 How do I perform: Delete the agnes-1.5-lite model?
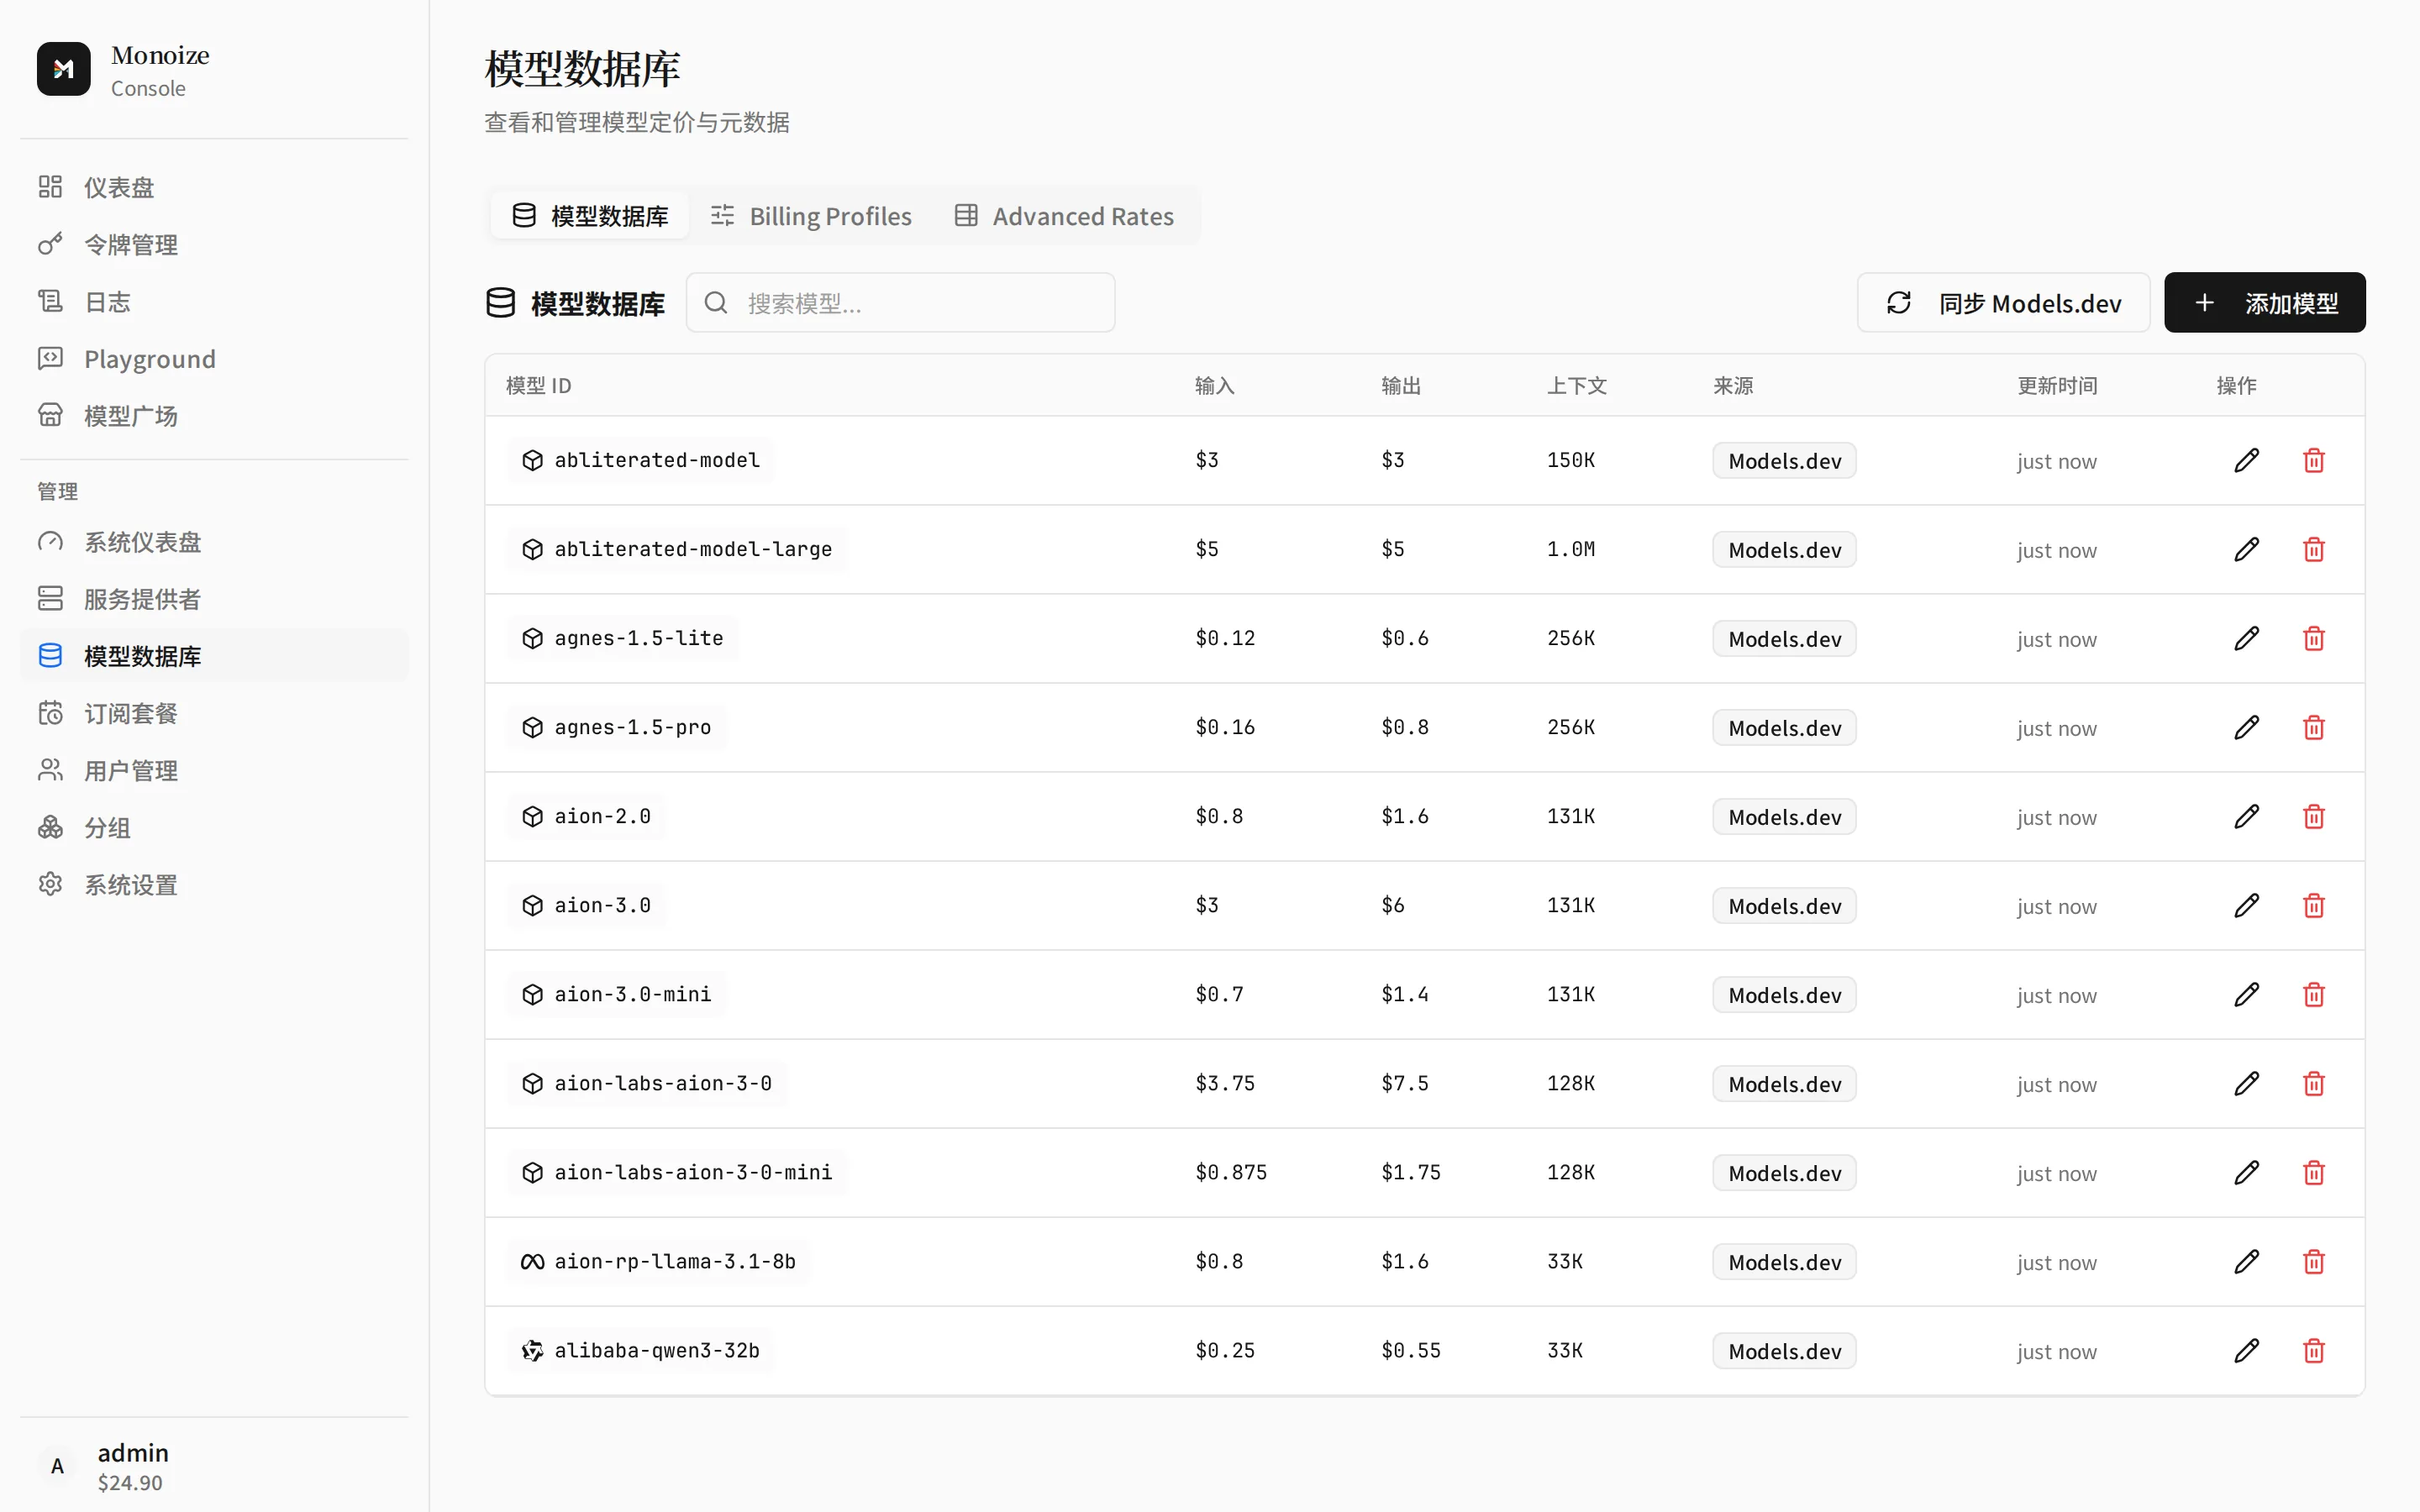pos(2313,638)
